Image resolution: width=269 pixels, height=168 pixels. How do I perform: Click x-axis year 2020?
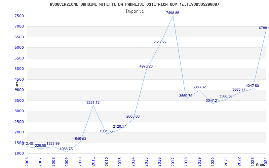click(x=213, y=162)
